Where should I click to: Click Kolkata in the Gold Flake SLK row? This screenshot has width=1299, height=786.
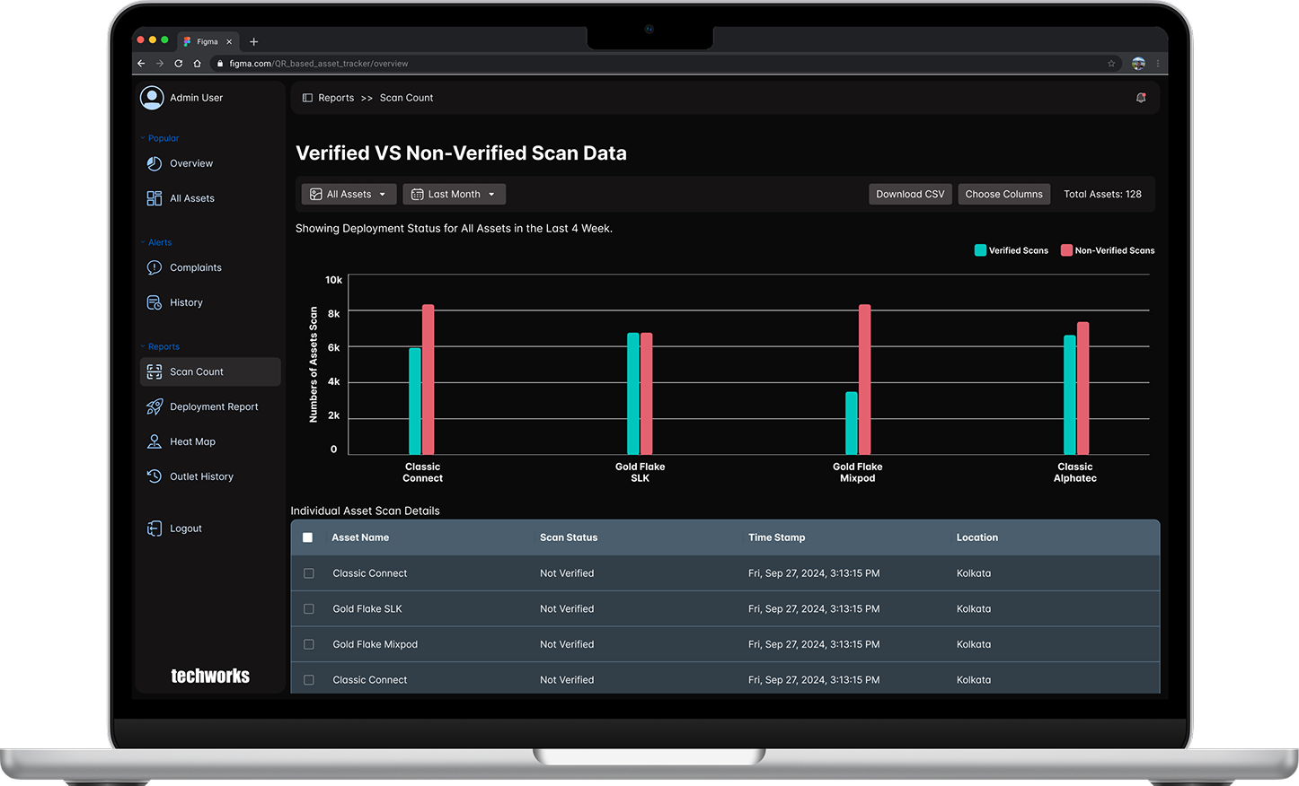click(x=974, y=608)
